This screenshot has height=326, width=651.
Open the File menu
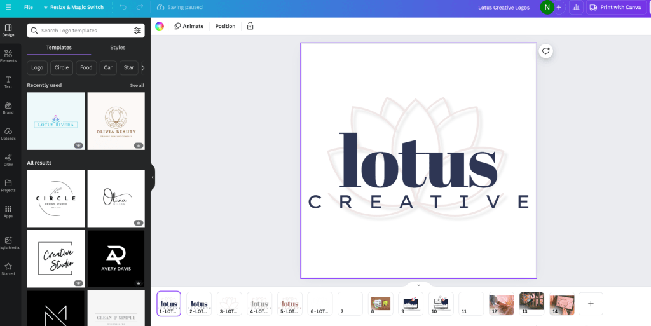(x=29, y=7)
